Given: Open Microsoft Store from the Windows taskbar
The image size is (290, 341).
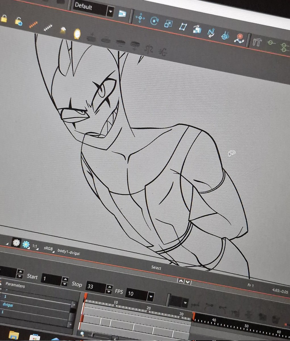Looking at the screenshot, I should 35,338.
